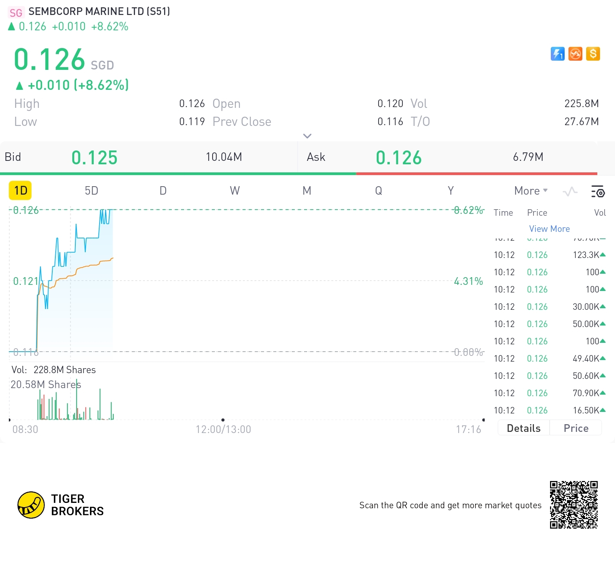Click the bid price 0.125
The height and width of the screenshot is (567, 615).
pos(95,158)
